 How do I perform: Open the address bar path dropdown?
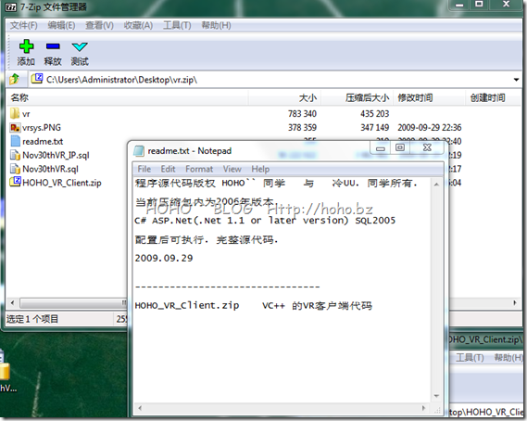pos(516,80)
